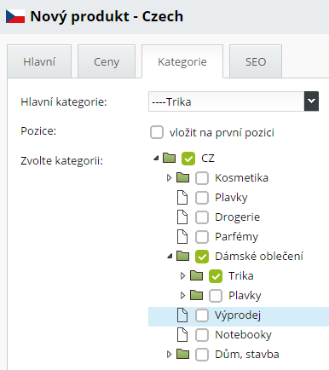Switch to the Hlavní tab
The height and width of the screenshot is (370, 329).
pyautogui.click(x=39, y=61)
